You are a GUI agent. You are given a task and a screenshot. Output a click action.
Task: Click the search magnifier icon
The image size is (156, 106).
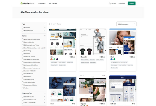[110, 3]
